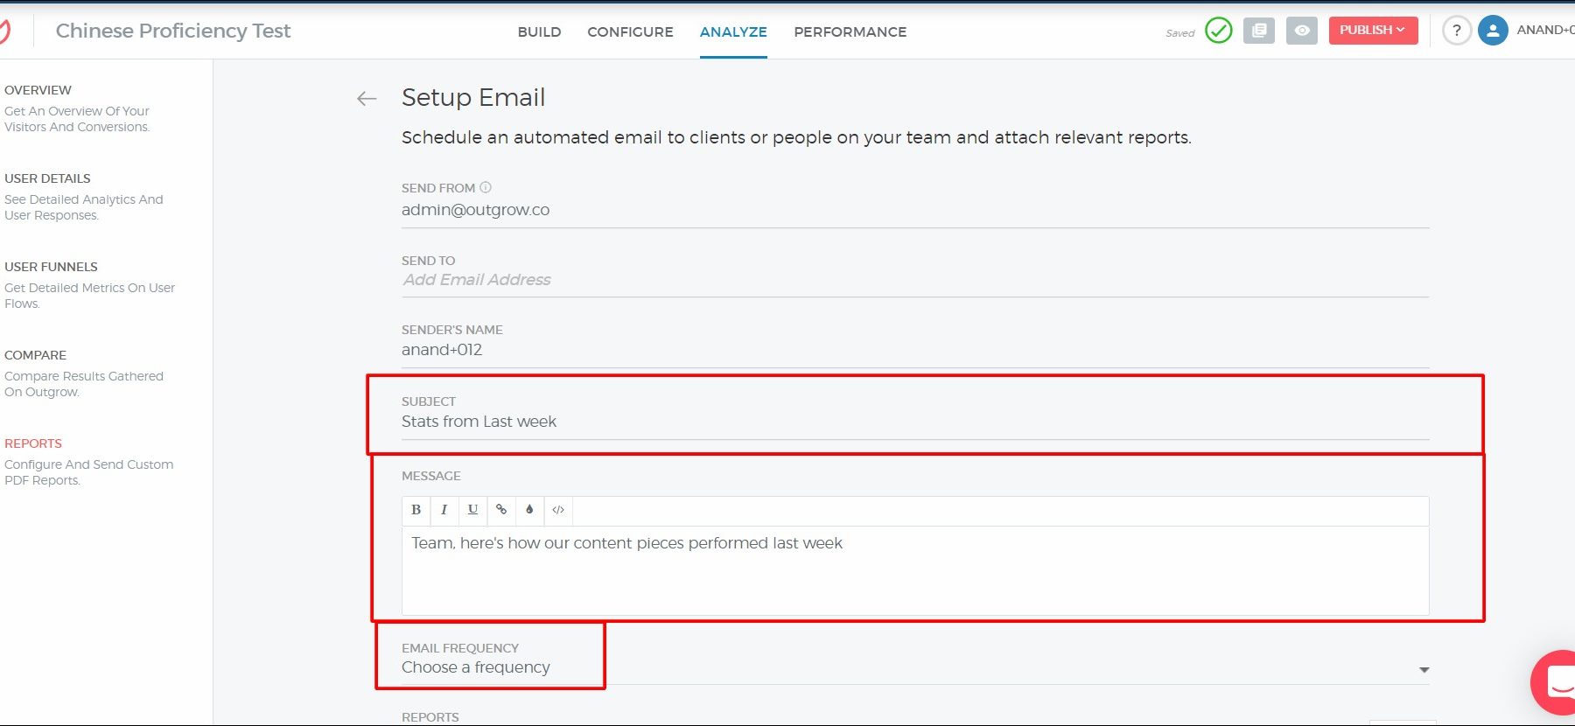The width and height of the screenshot is (1575, 726).
Task: Apply italic formatting to the message
Action: 444,510
